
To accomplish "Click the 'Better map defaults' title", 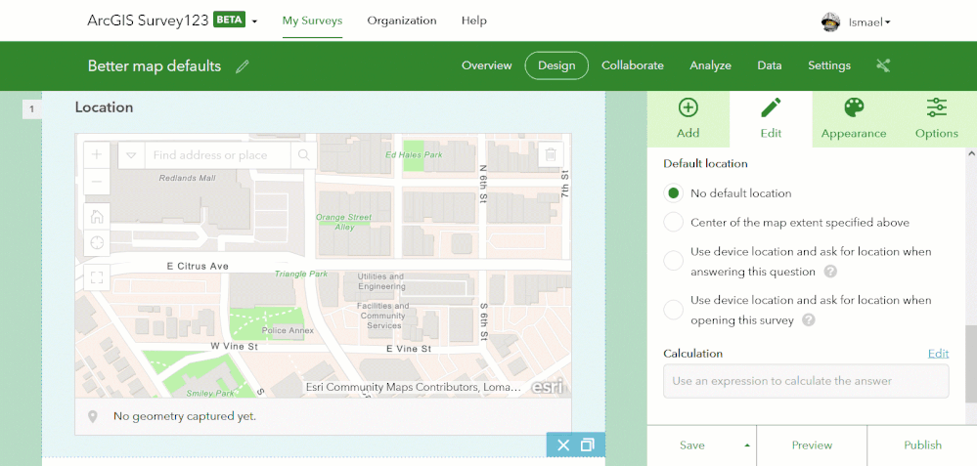I will [x=155, y=66].
